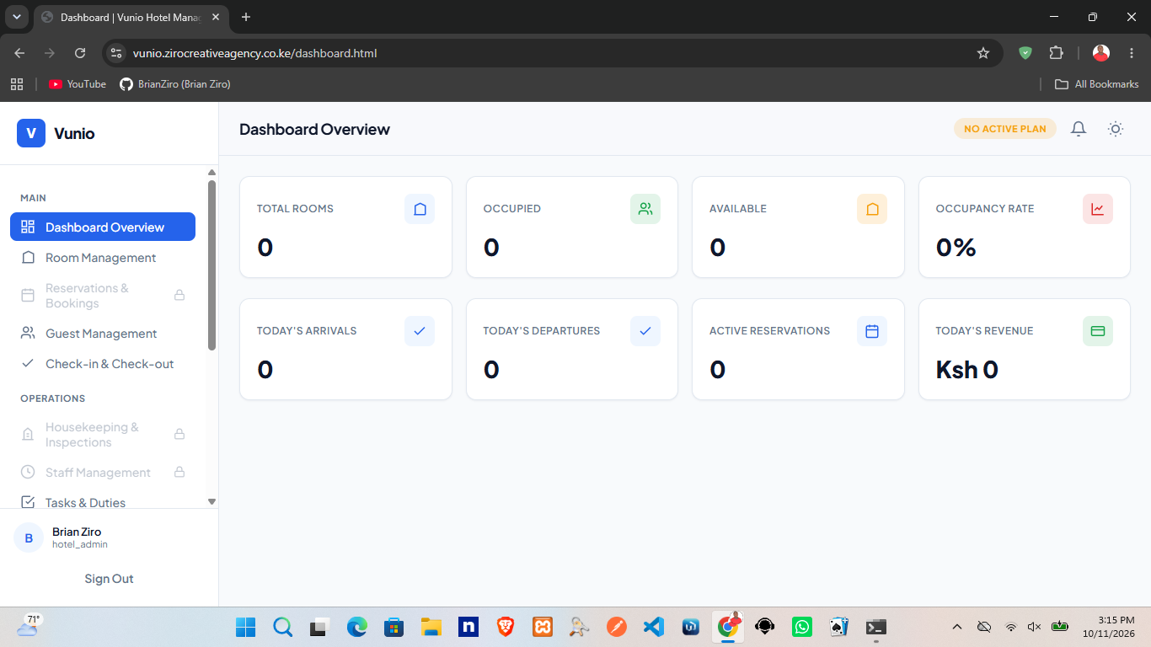Screen dimensions: 1151x647
Task: Click Today's Revenue card icon
Action: point(1098,331)
